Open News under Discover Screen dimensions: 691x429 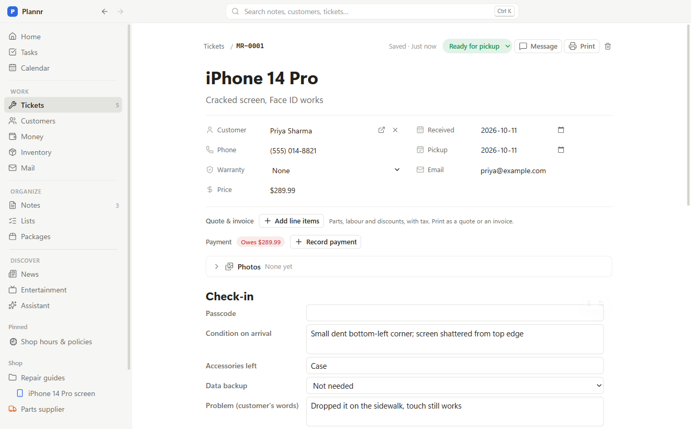63,274
